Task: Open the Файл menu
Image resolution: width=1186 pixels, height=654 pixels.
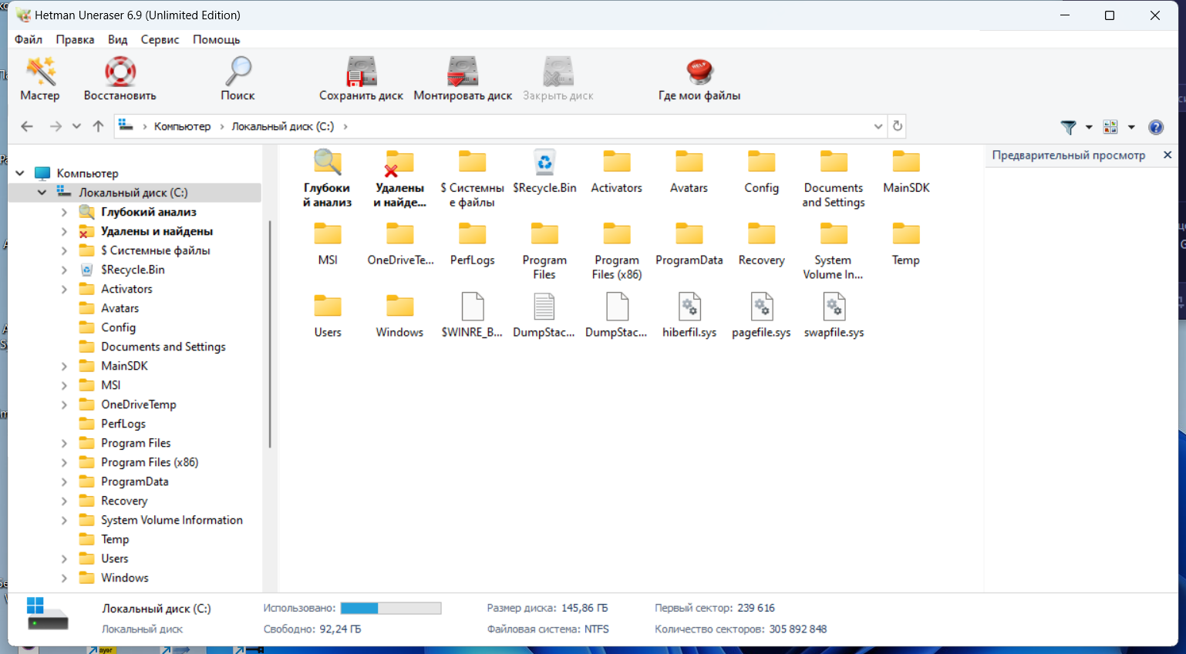Action: point(29,39)
